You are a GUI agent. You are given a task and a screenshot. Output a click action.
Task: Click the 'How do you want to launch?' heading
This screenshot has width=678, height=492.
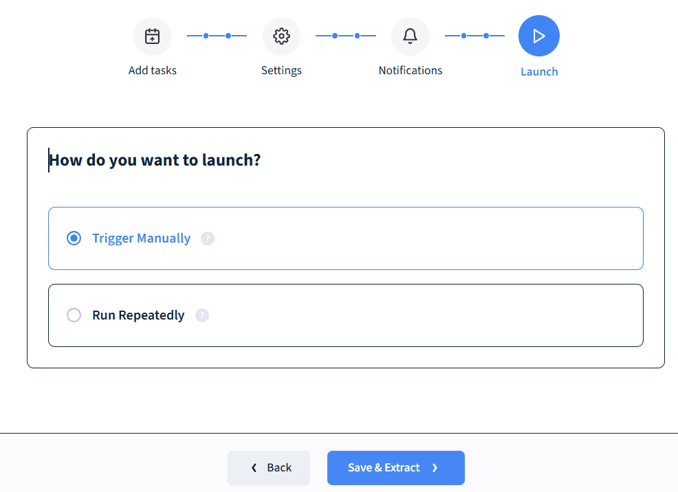point(155,161)
